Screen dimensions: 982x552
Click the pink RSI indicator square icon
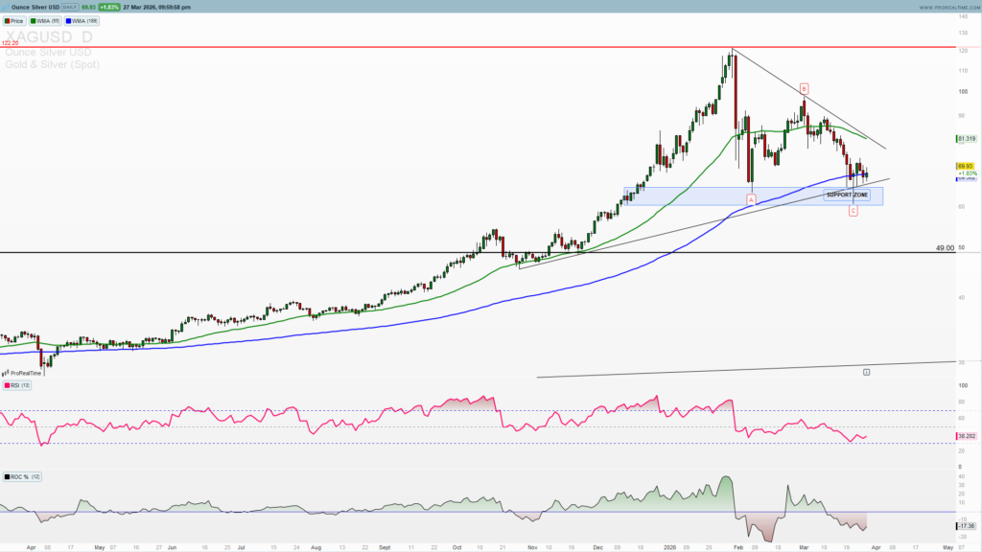click(x=8, y=385)
